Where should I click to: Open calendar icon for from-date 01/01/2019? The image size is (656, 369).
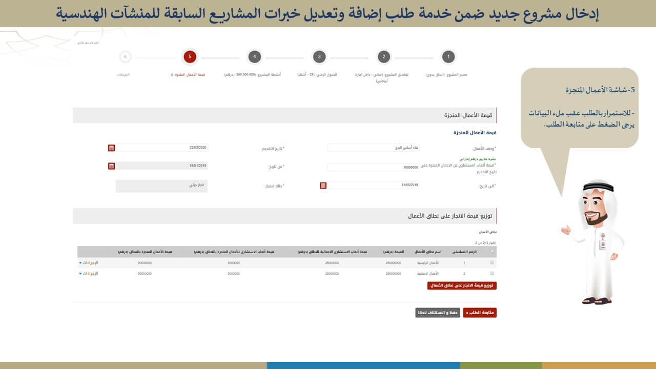tap(111, 166)
